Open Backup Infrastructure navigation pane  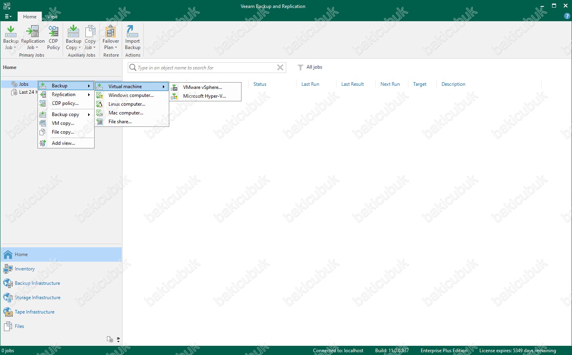61,283
